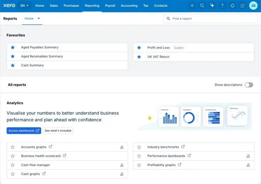Toggle the Show descriptions switch

(x=249, y=85)
